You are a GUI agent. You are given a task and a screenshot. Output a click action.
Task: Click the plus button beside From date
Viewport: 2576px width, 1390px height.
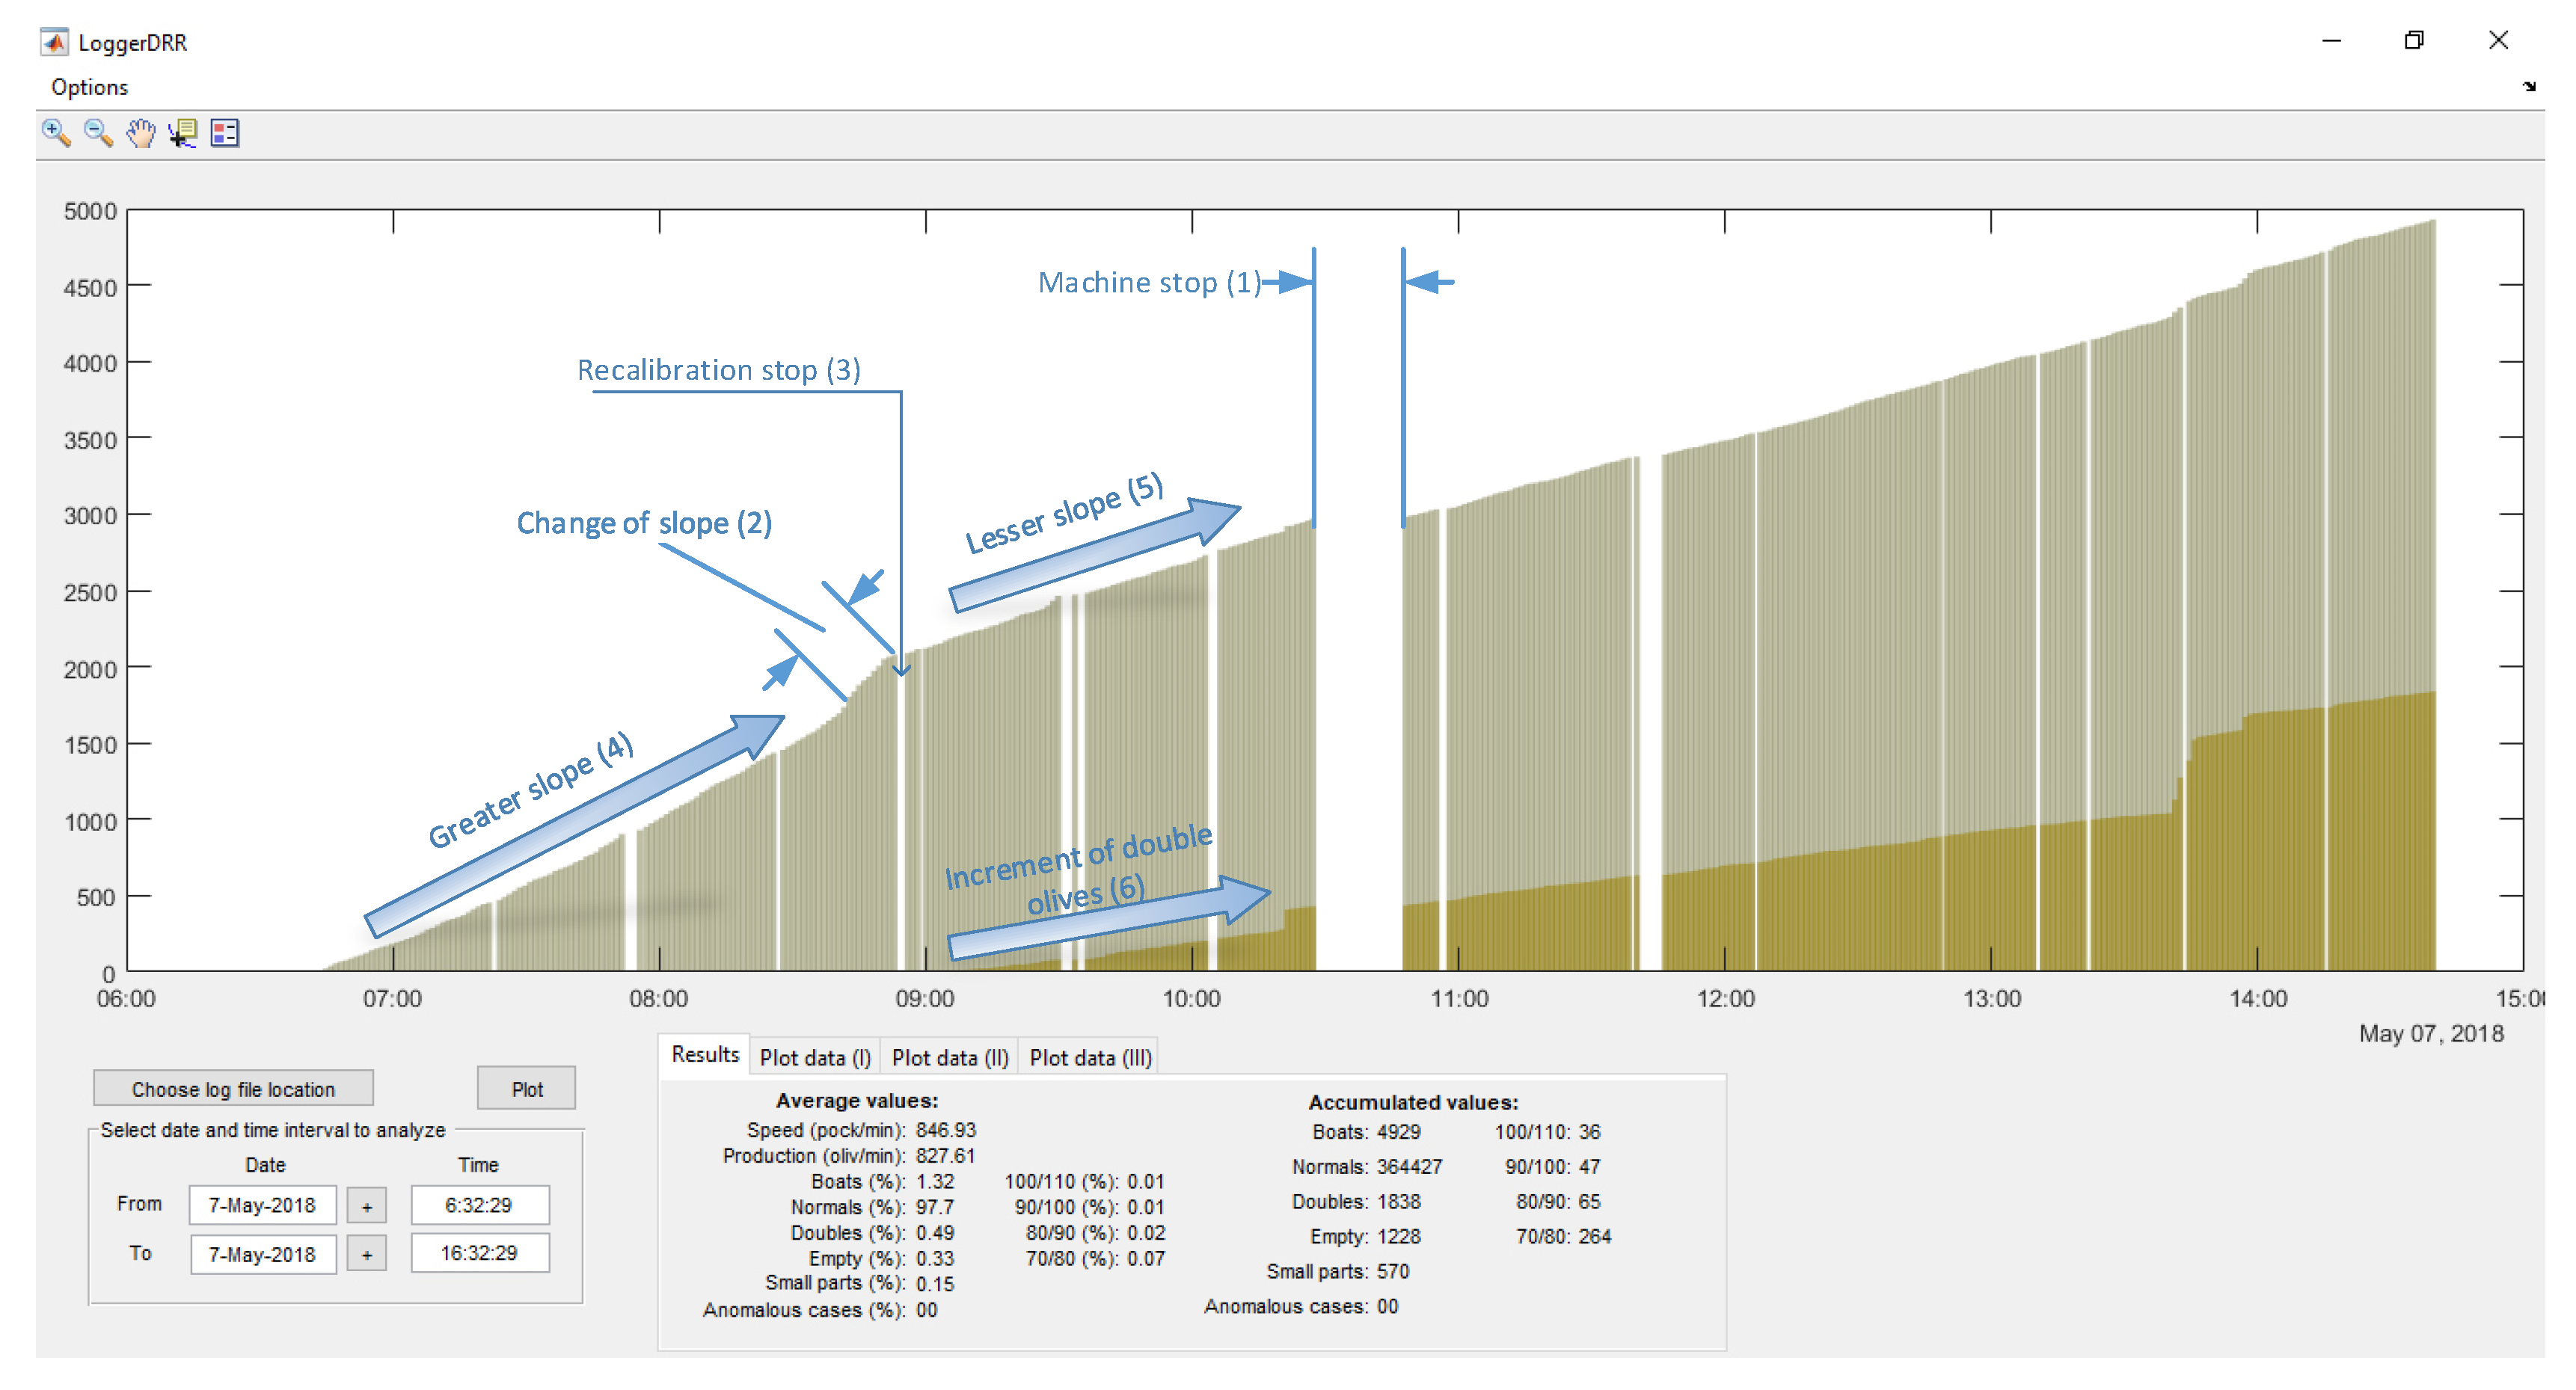(367, 1207)
